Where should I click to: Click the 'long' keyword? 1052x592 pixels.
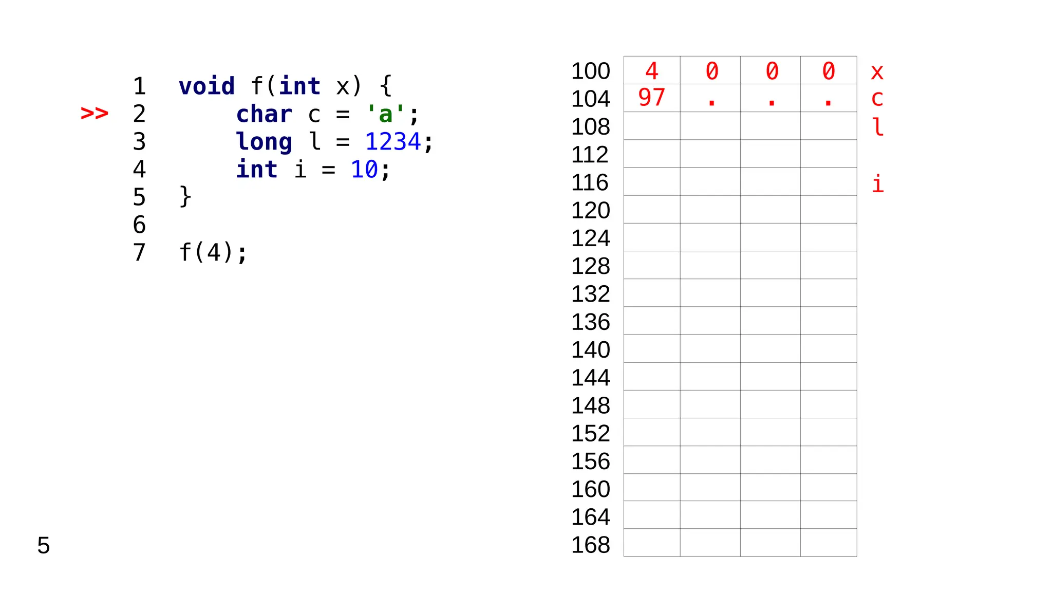[264, 143]
